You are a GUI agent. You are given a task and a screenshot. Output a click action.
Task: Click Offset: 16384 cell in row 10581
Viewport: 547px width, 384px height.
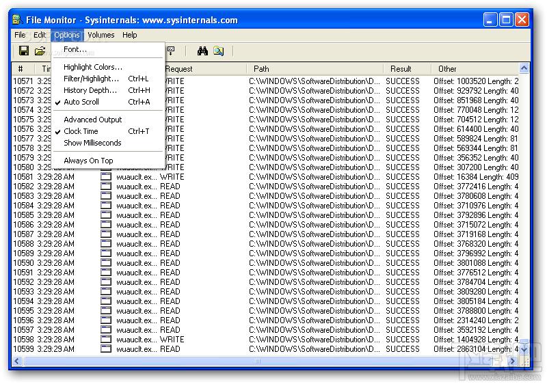point(476,177)
